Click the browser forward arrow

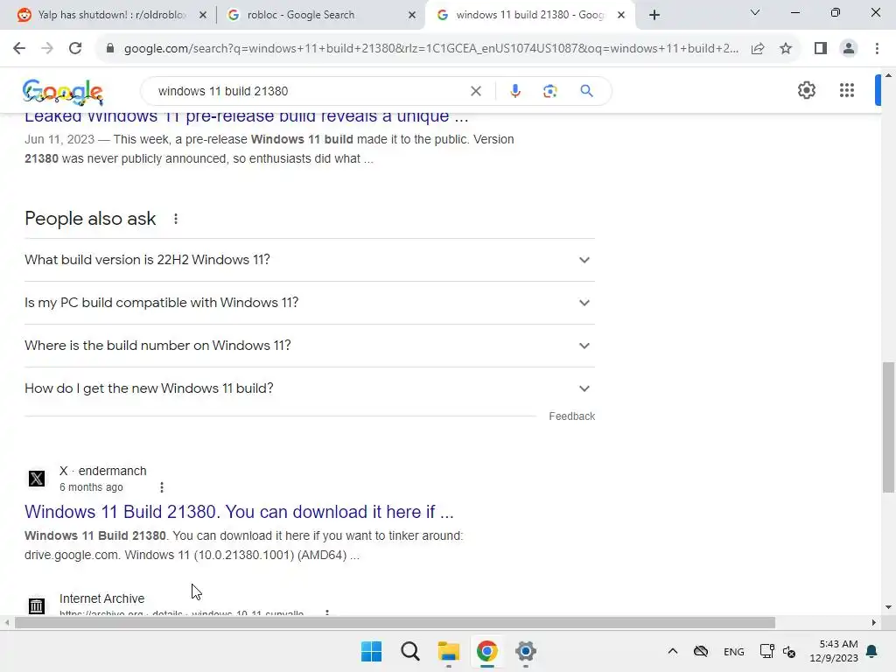47,49
